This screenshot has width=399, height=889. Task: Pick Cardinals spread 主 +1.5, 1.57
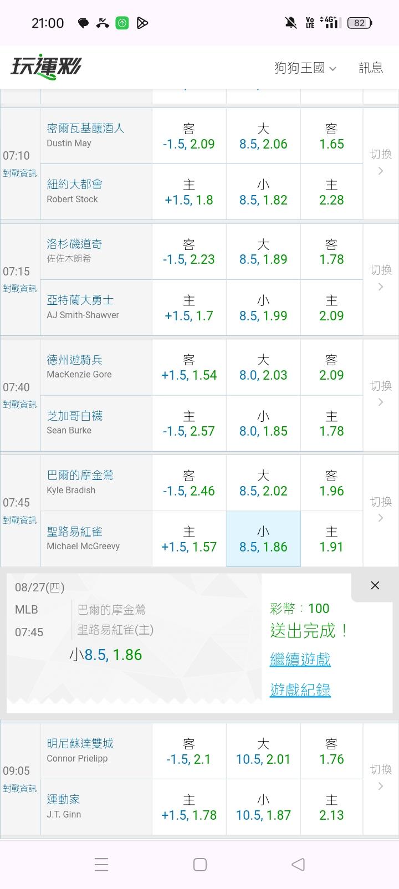pyautogui.click(x=189, y=539)
